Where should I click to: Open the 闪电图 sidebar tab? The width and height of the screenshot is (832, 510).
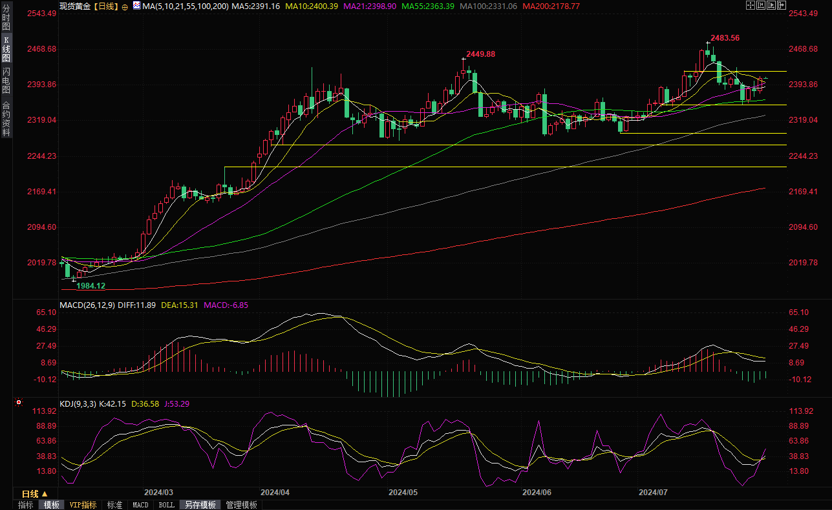tap(6, 80)
